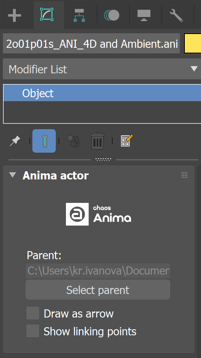This screenshot has height=358, width=201.
Task: Enable the Show linking points checkbox
Action: (x=33, y=331)
